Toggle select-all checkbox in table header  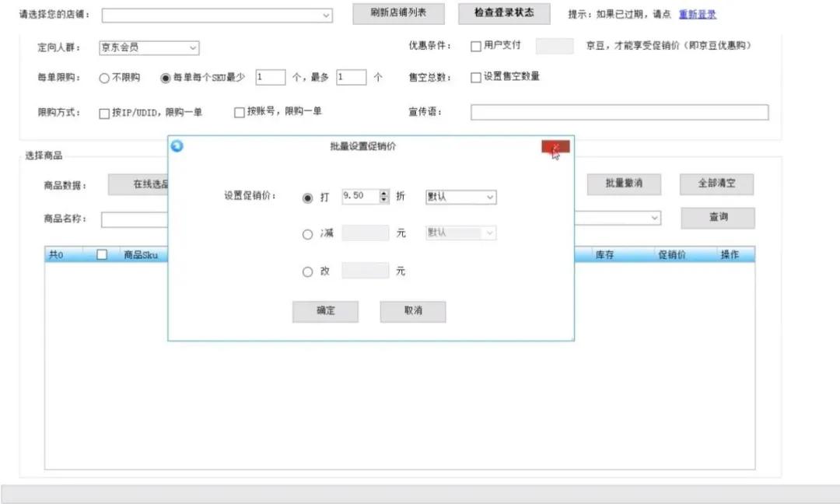point(102,255)
